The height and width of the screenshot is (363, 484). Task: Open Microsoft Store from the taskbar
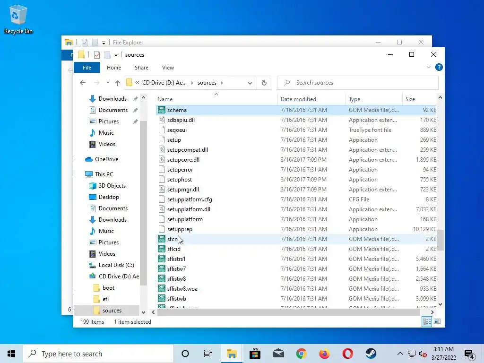tap(255, 354)
